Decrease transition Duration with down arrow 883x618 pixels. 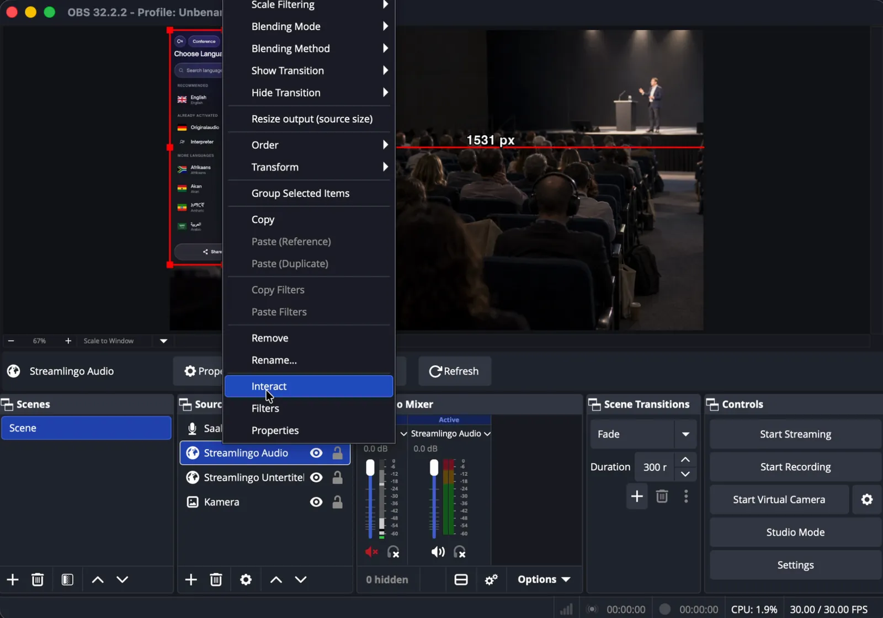[685, 474]
